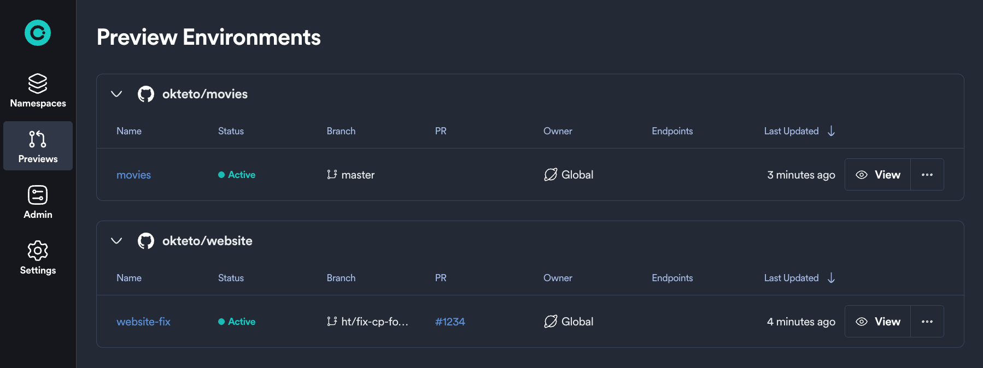Collapse the okteto/website section
This screenshot has height=368, width=983.
click(x=116, y=240)
